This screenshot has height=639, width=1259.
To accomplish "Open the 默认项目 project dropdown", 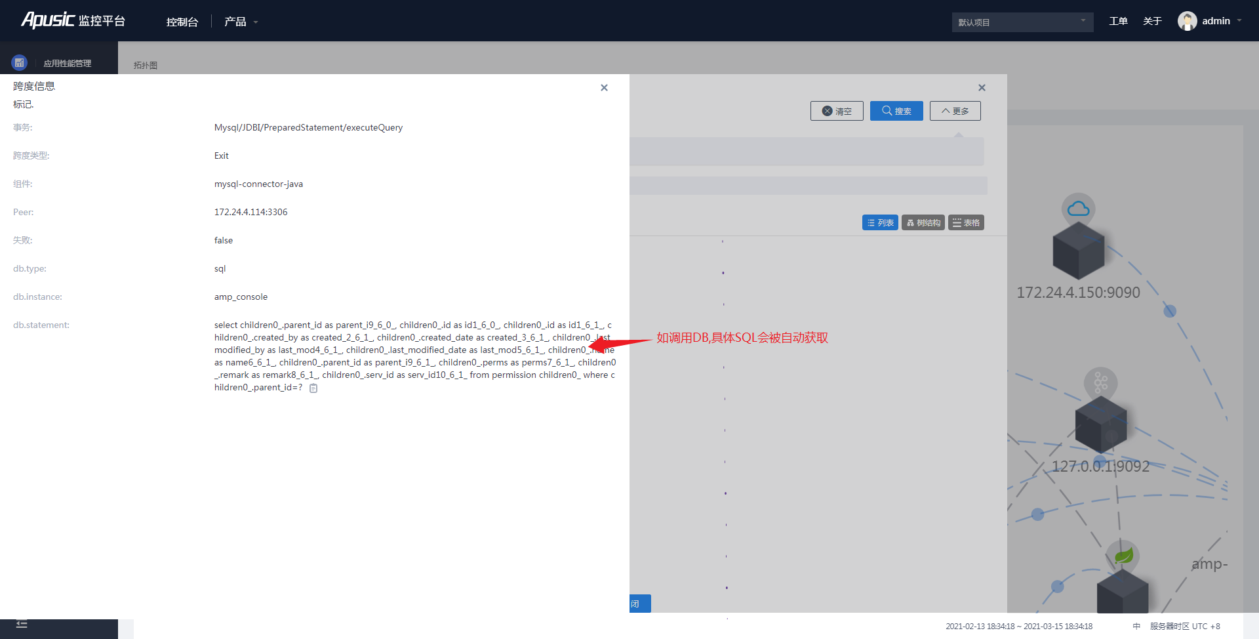I will [x=1022, y=22].
